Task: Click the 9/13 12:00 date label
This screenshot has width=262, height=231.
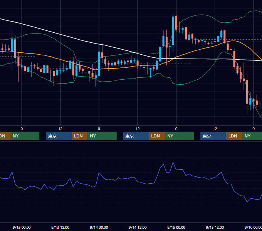Action: point(60,227)
